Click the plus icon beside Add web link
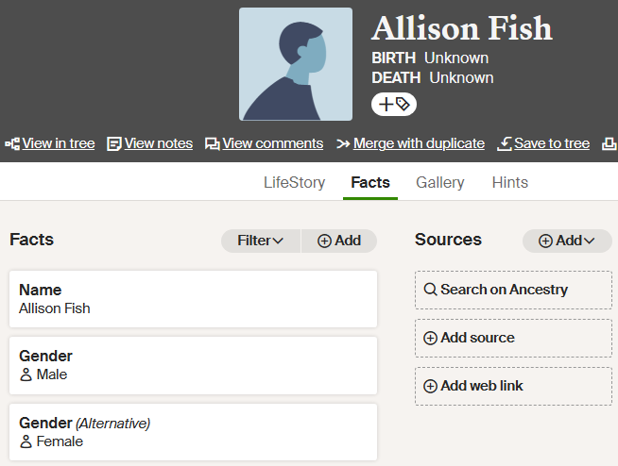Screen dimensions: 618x466 coord(430,386)
